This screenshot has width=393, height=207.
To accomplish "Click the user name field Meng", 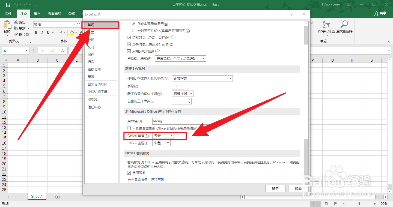I will tap(186, 121).
